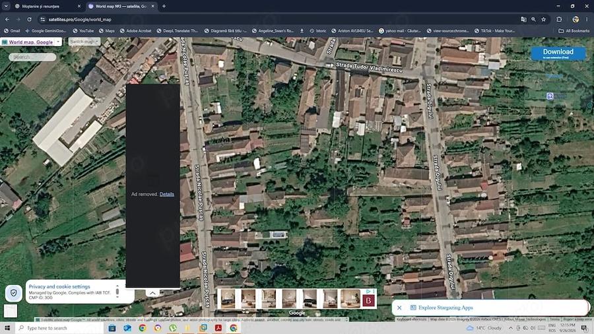Viewport: 594px width, 334px height.
Task: Open the uTorrent taskbar icon
Action: point(173,328)
